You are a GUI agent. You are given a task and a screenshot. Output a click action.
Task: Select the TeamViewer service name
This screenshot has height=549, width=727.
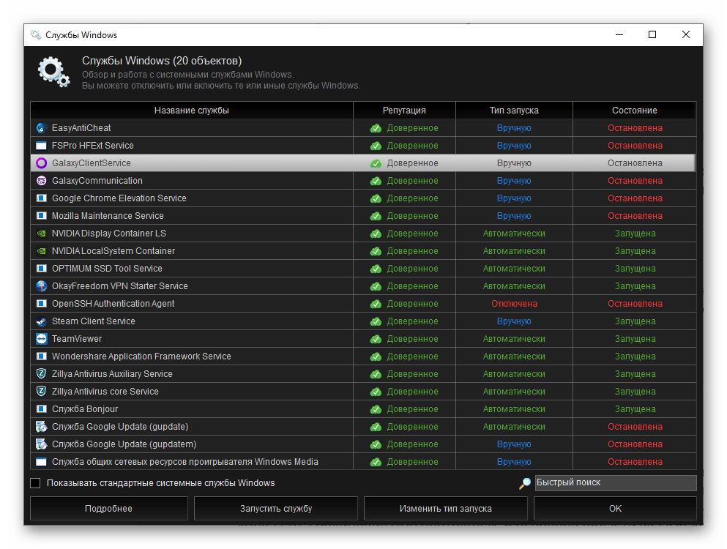(x=77, y=339)
